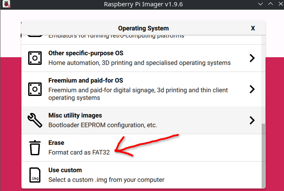
Task: Click the 'Raspberry Pi Imager v1.9.6' window title
Action: [x=143, y=4]
